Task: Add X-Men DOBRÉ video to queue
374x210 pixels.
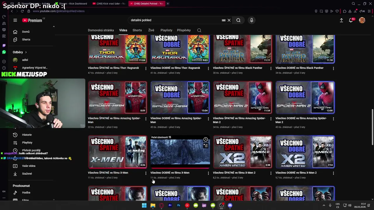Action: tap(206, 145)
